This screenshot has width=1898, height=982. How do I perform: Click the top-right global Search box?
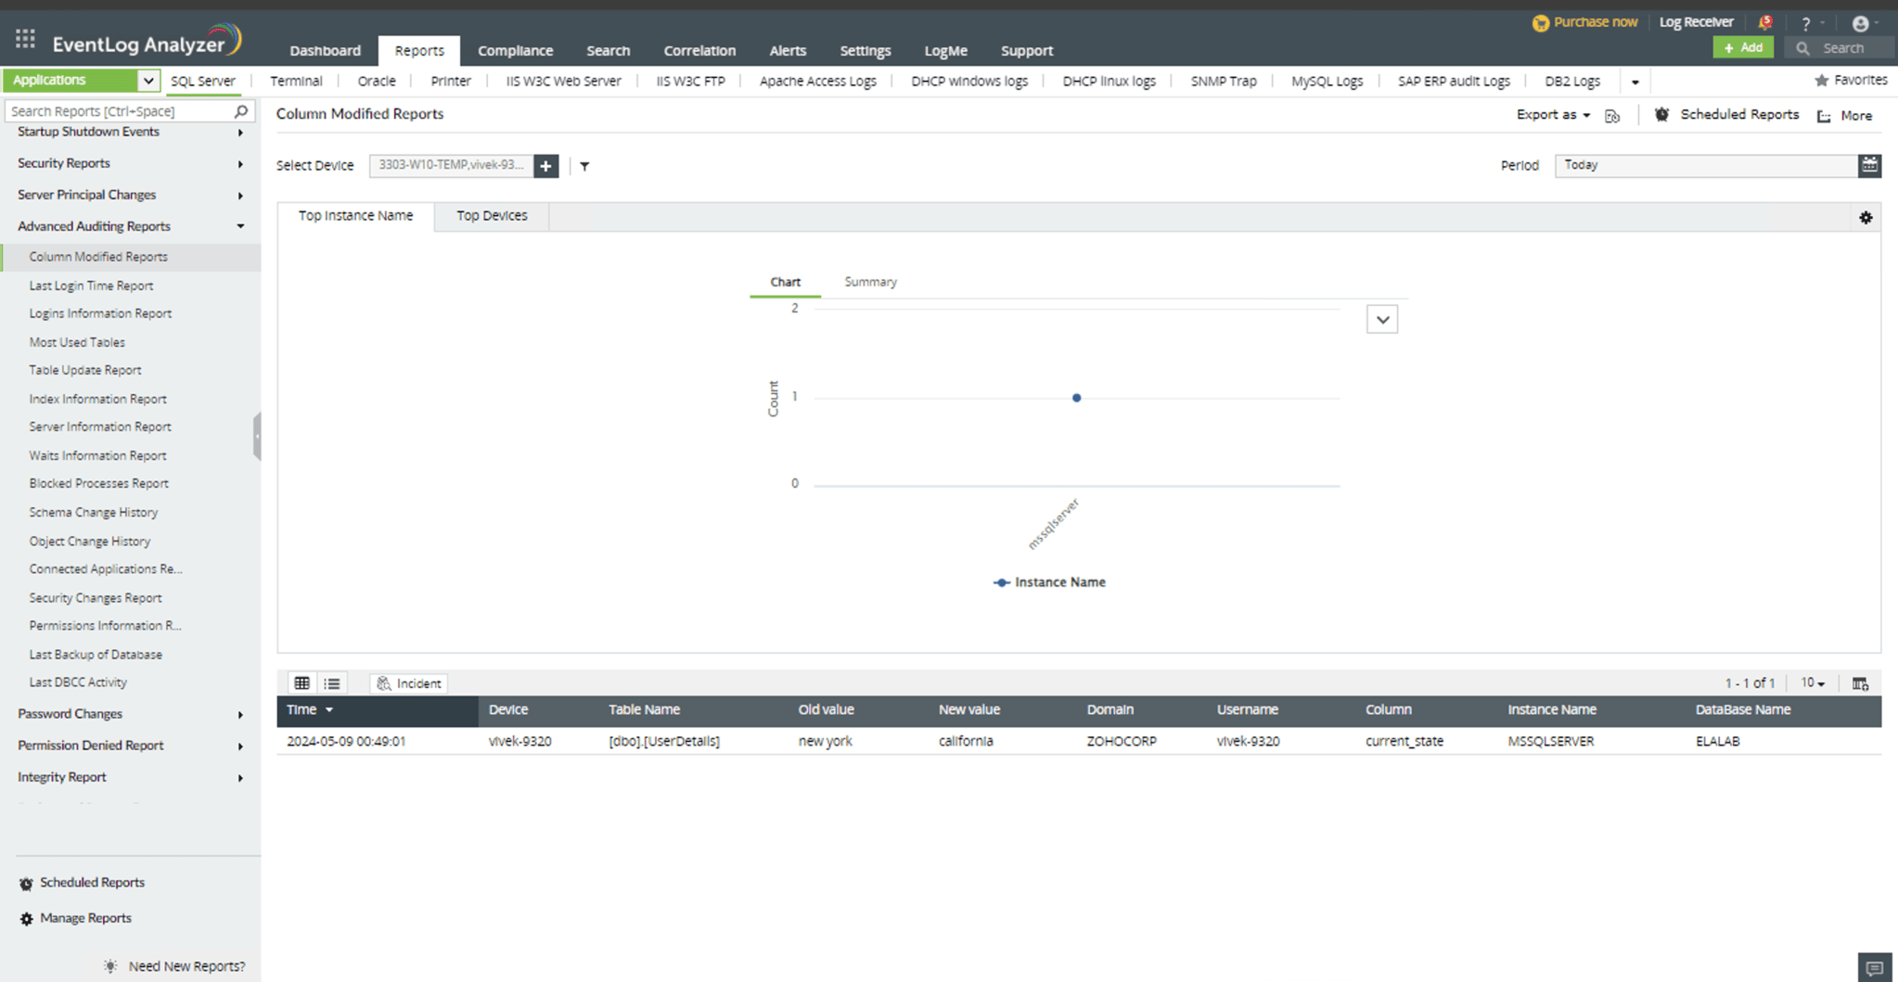pyautogui.click(x=1840, y=48)
